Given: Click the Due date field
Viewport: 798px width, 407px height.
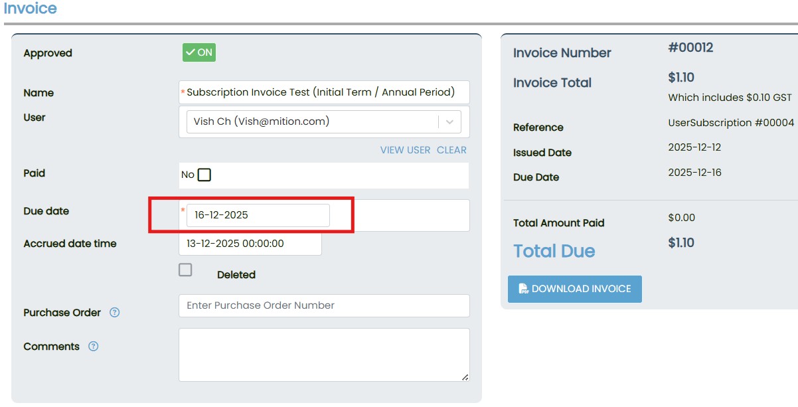Looking at the screenshot, I should pos(258,215).
